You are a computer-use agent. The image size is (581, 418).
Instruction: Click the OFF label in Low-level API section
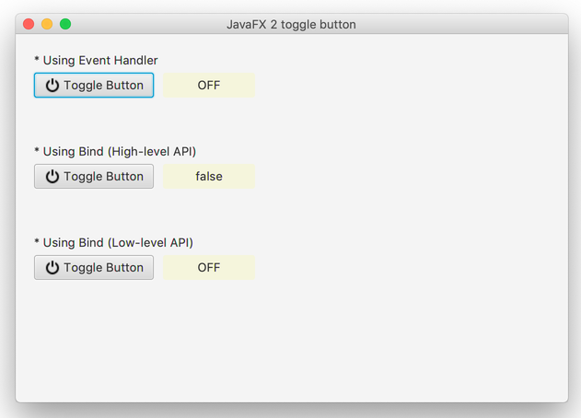(209, 268)
